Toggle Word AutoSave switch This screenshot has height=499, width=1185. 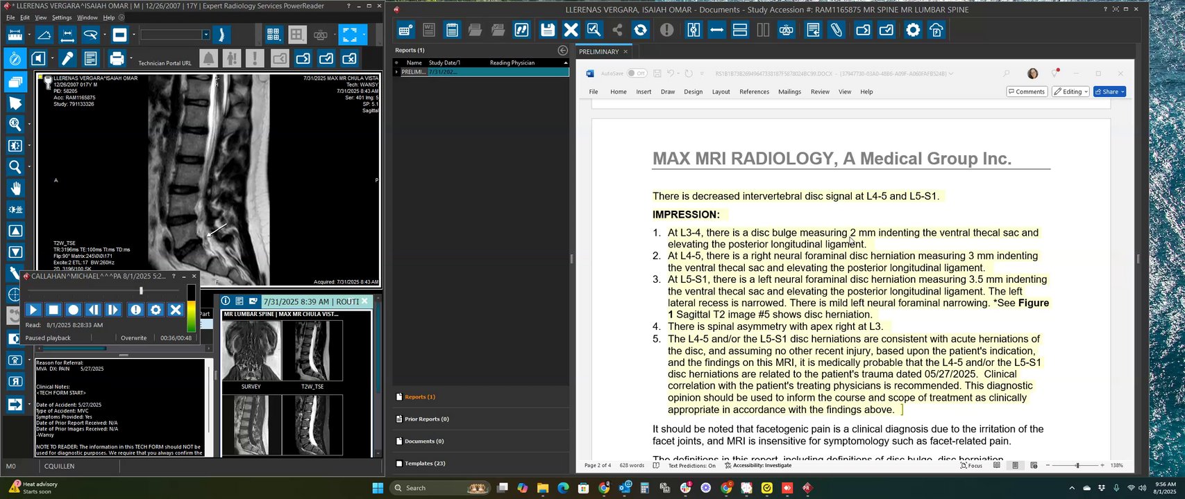pyautogui.click(x=637, y=73)
